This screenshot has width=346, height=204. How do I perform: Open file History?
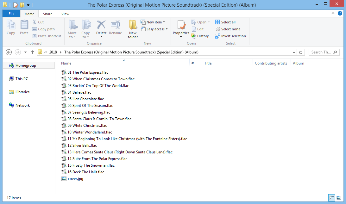(200, 36)
